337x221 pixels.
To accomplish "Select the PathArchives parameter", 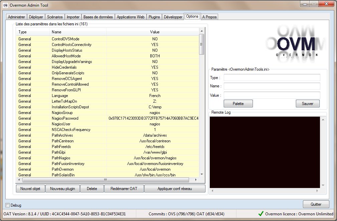I will coord(108,135).
